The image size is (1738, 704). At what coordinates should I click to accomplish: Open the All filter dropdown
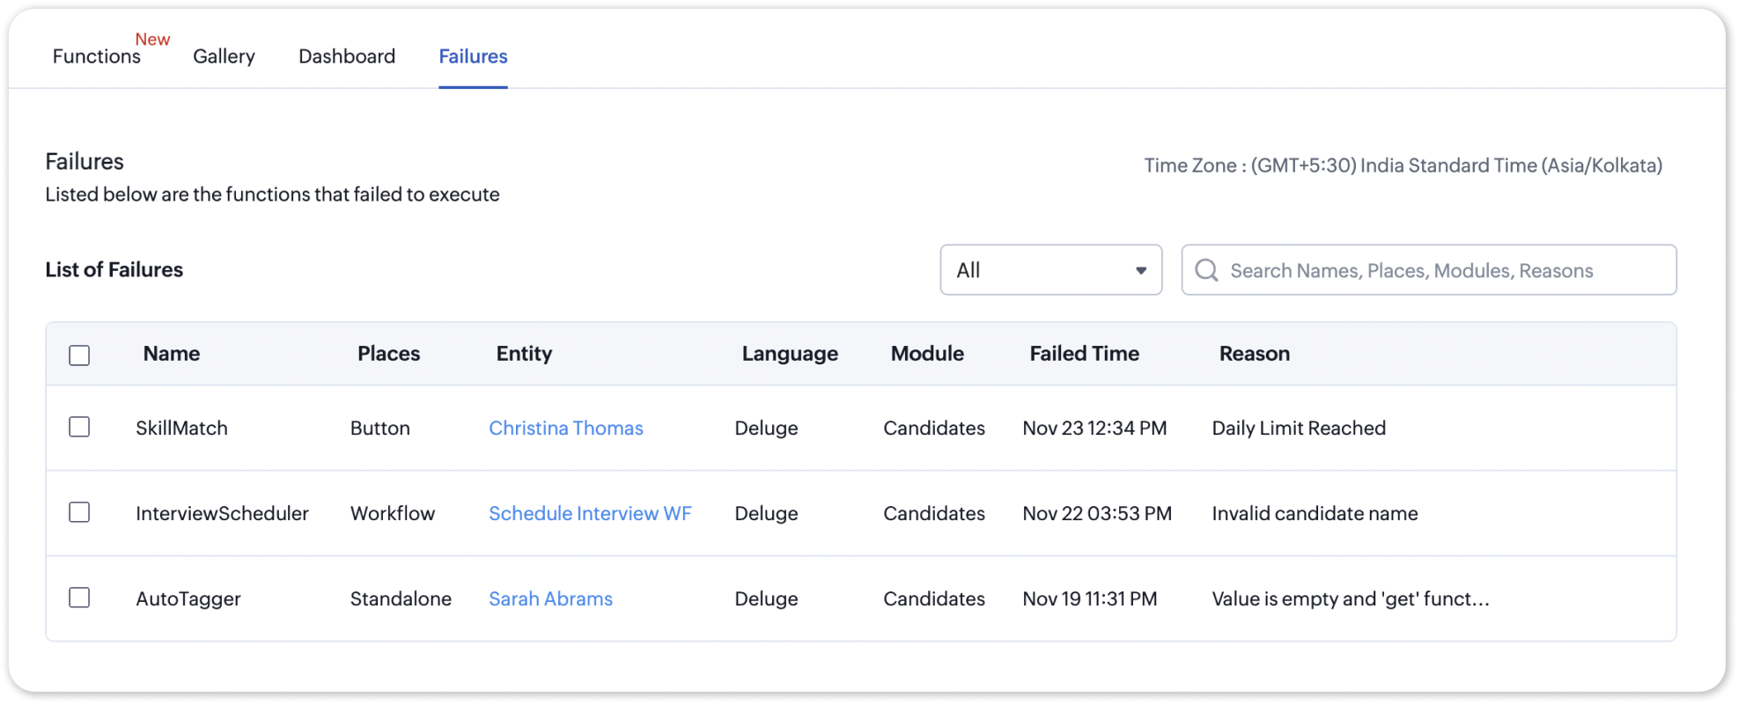pos(1050,270)
